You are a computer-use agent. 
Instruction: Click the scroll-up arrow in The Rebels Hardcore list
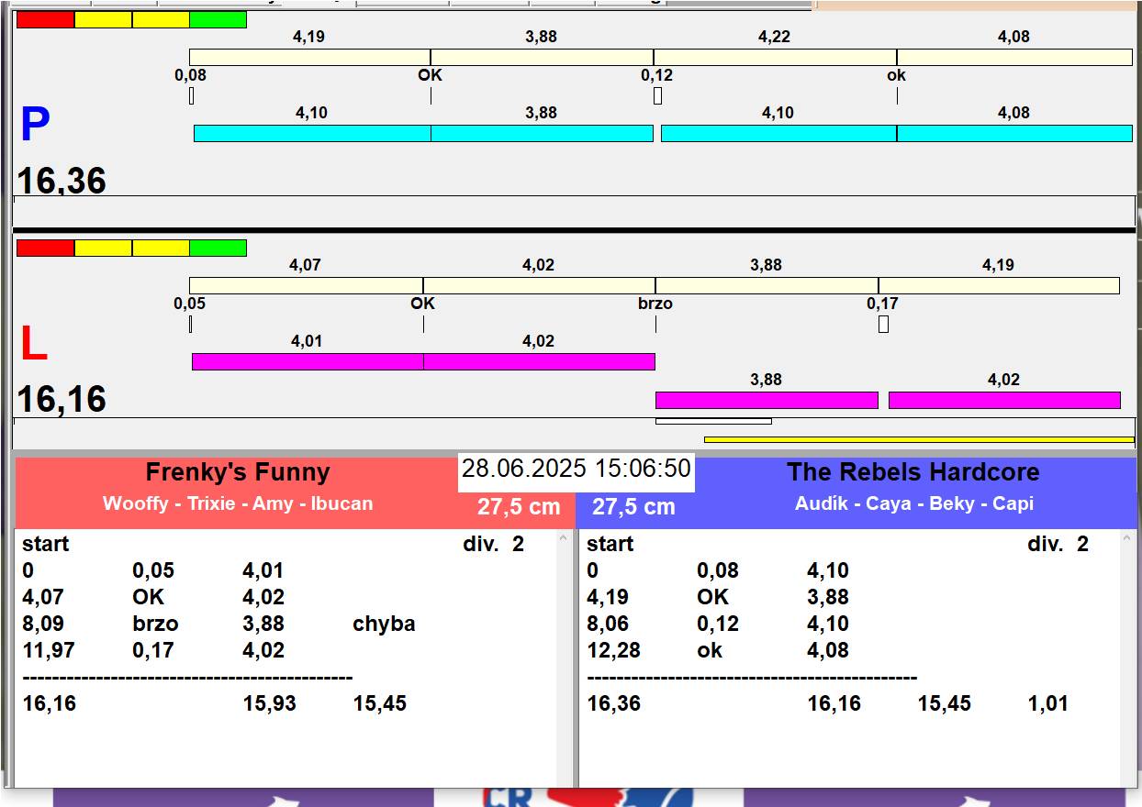coord(1128,539)
